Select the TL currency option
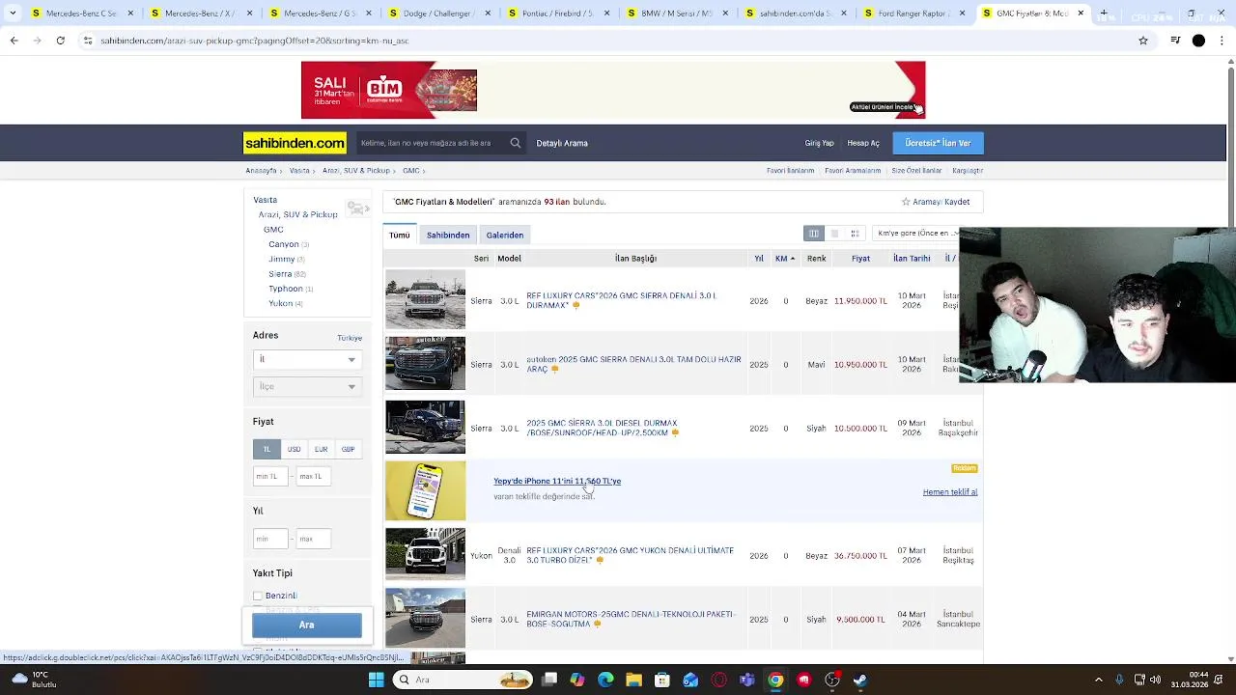 [x=267, y=449]
